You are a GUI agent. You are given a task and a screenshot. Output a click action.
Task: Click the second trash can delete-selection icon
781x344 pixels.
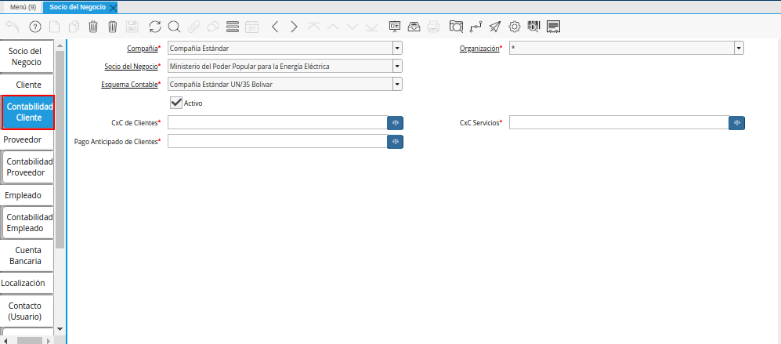113,27
